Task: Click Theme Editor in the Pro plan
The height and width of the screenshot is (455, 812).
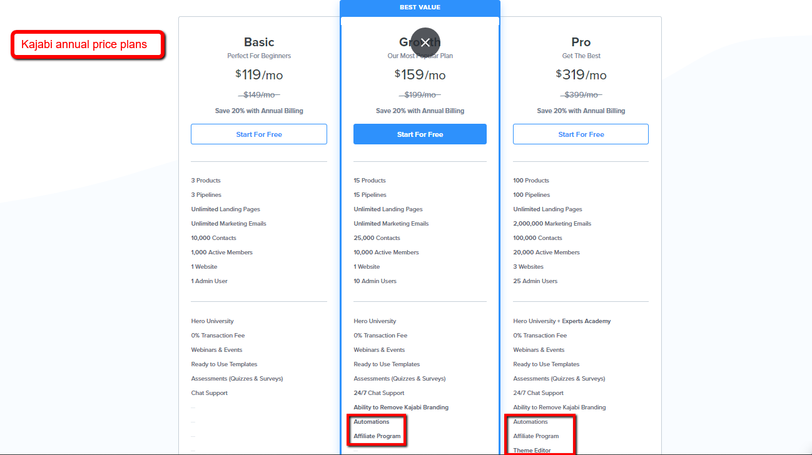Action: pyautogui.click(x=532, y=451)
